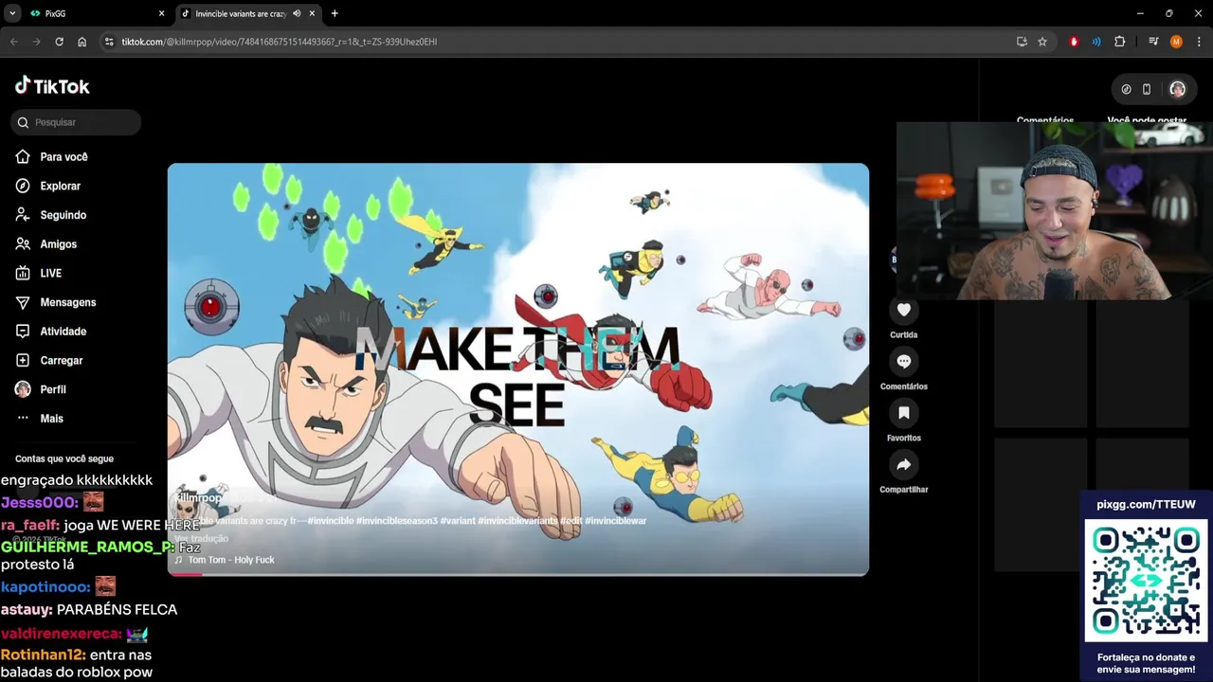Open Carregar upload page
The image size is (1213, 682).
(48, 361)
